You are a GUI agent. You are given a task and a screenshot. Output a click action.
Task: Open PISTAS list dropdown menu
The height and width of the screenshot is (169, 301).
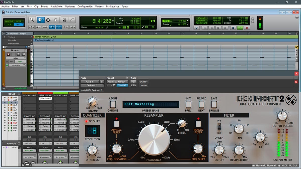[x=19, y=94]
